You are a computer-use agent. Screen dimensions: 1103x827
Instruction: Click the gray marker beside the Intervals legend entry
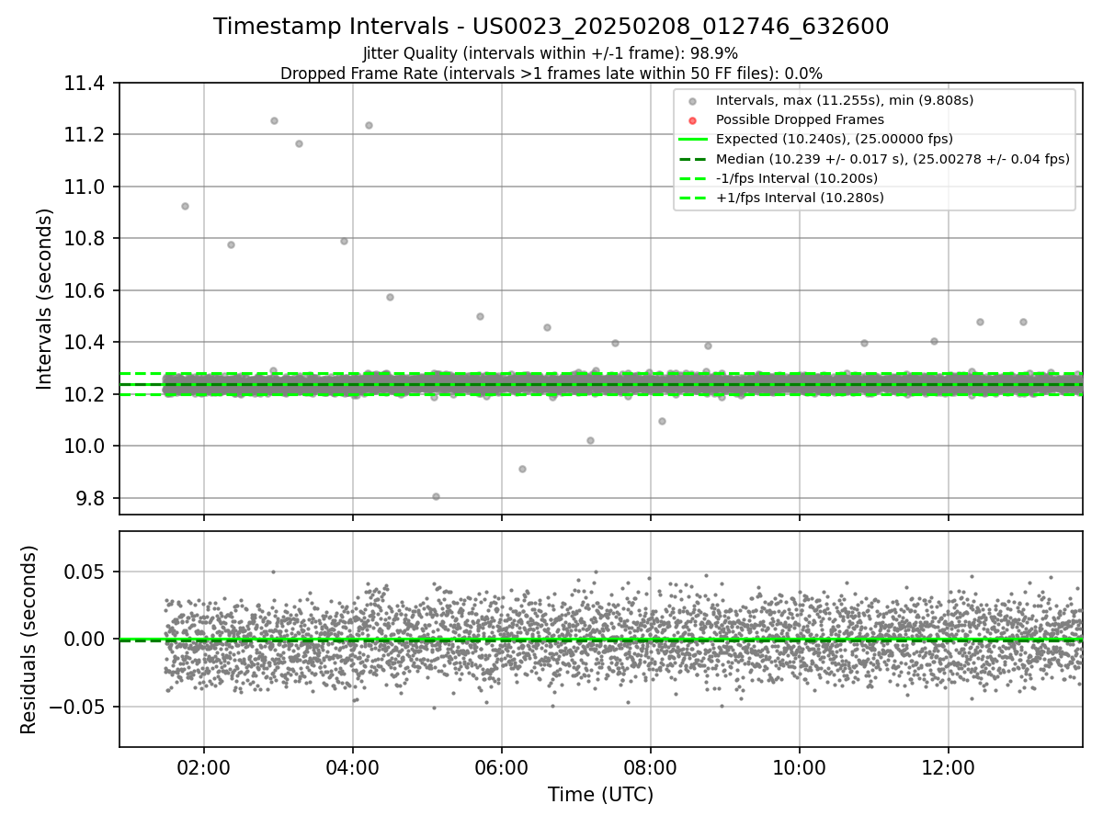(693, 101)
